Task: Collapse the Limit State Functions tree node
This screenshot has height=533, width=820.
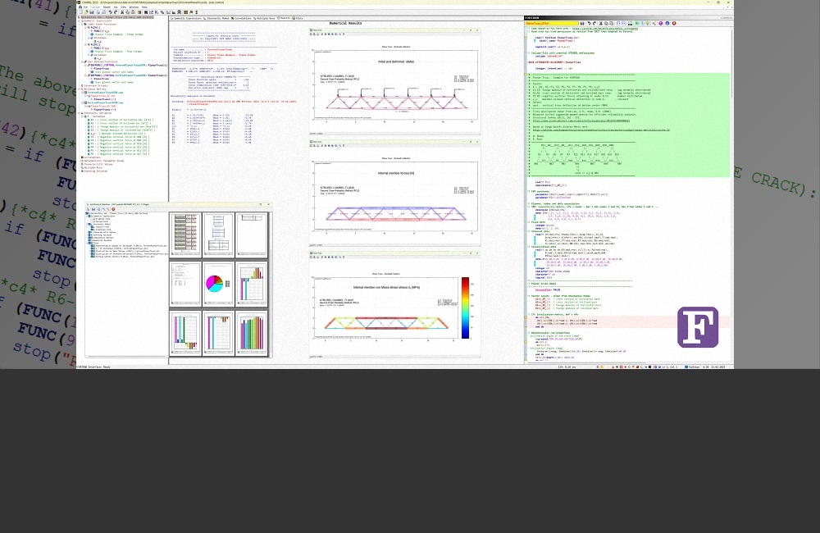Action: pyautogui.click(x=82, y=24)
